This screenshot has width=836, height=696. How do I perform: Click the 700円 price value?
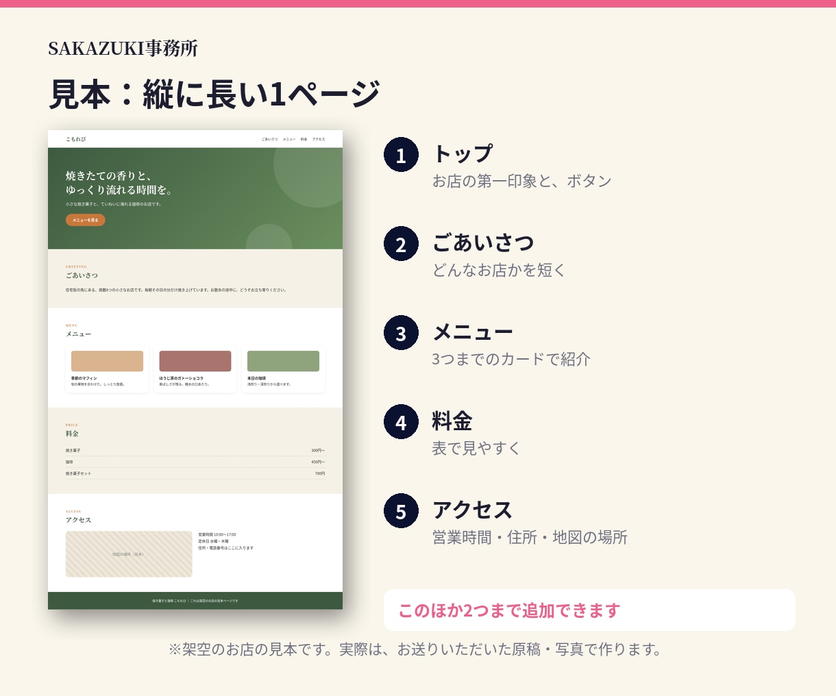click(x=320, y=473)
